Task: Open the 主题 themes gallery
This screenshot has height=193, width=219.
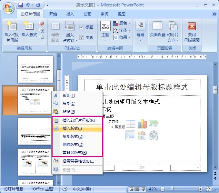Action: click(105, 31)
